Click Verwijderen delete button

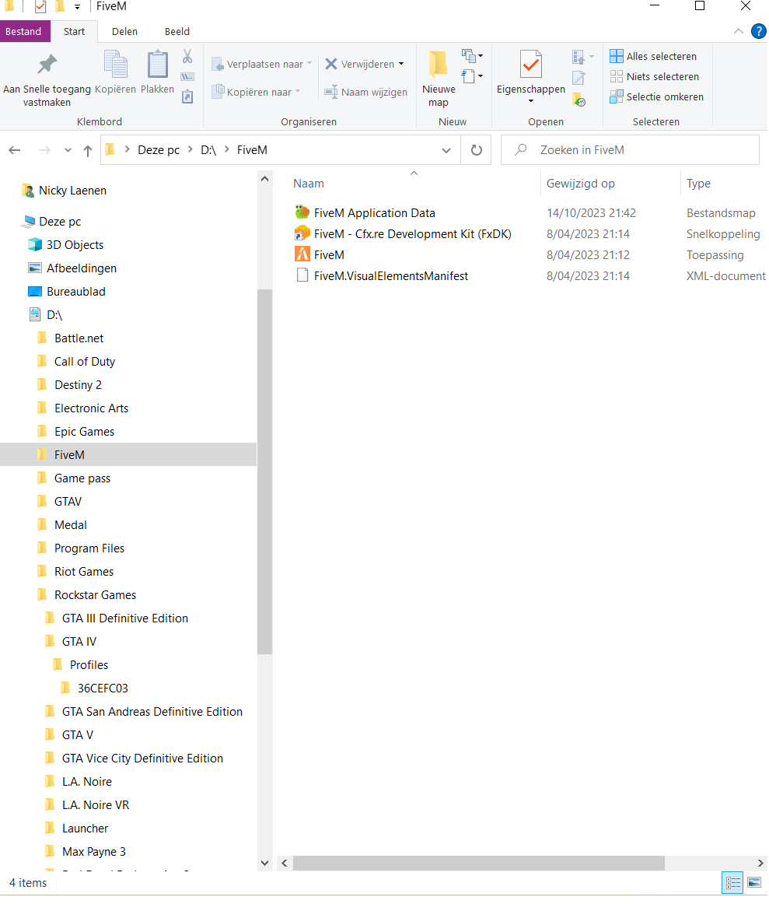click(x=360, y=64)
